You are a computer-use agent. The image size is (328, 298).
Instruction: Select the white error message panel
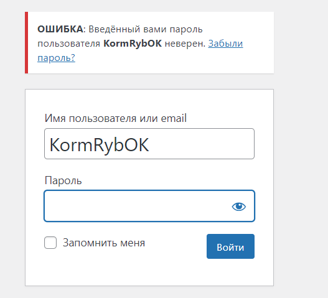pos(149,43)
